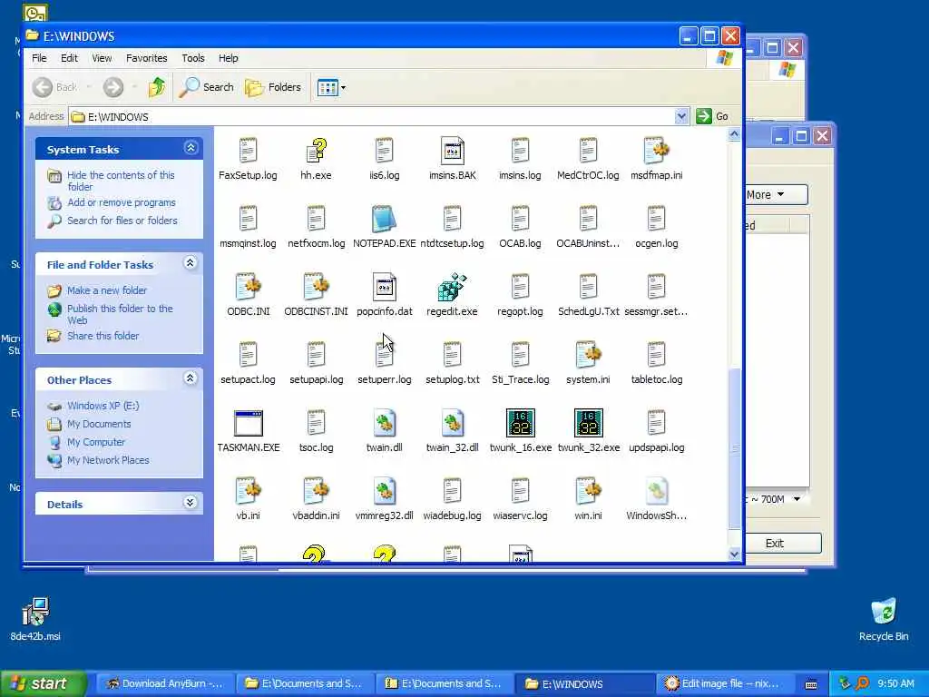Select the WindowsSh... file icon
This screenshot has height=697, width=929.
coord(656,491)
